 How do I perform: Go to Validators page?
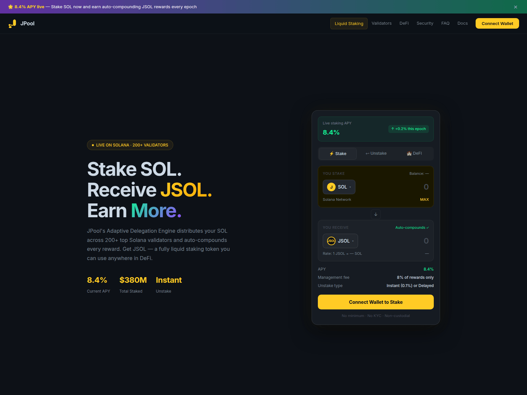coord(381,23)
